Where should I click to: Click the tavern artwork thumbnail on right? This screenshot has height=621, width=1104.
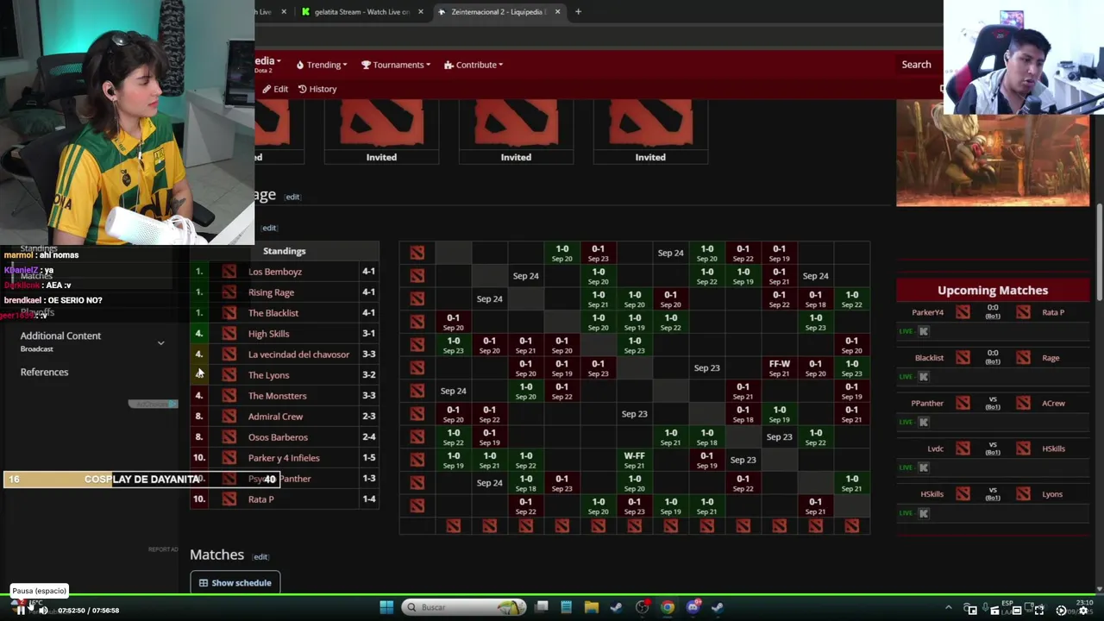(993, 154)
